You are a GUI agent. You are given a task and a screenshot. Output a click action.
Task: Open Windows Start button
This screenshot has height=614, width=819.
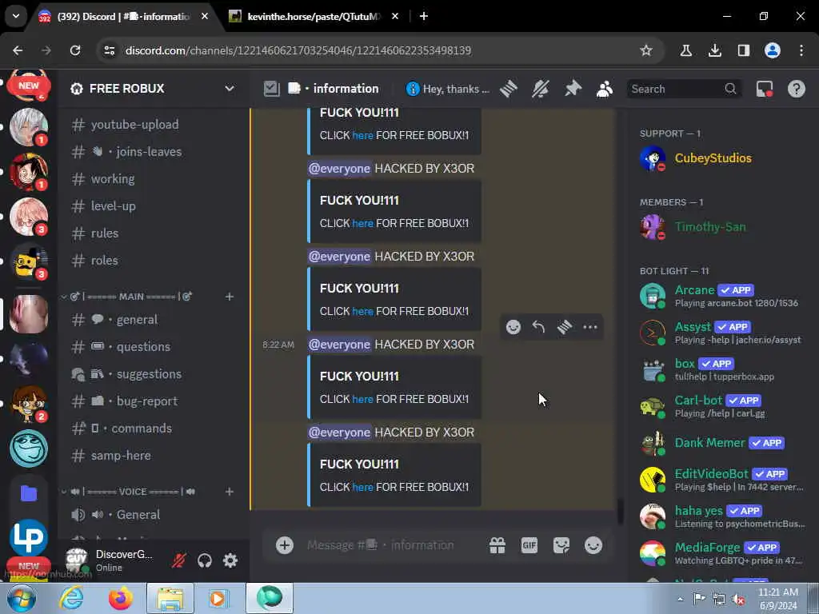pyautogui.click(x=21, y=598)
